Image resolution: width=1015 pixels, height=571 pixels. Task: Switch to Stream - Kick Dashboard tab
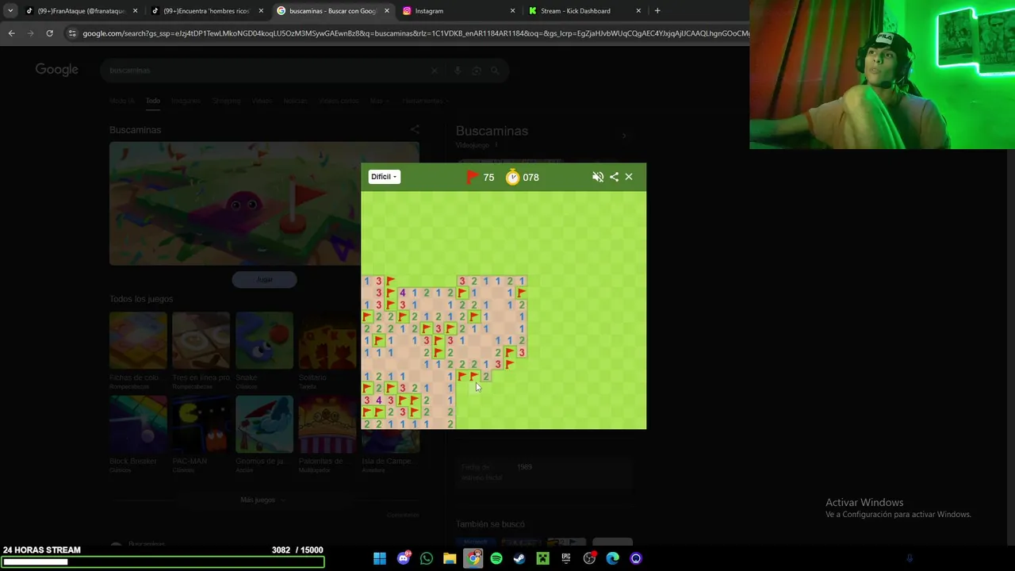click(x=584, y=11)
